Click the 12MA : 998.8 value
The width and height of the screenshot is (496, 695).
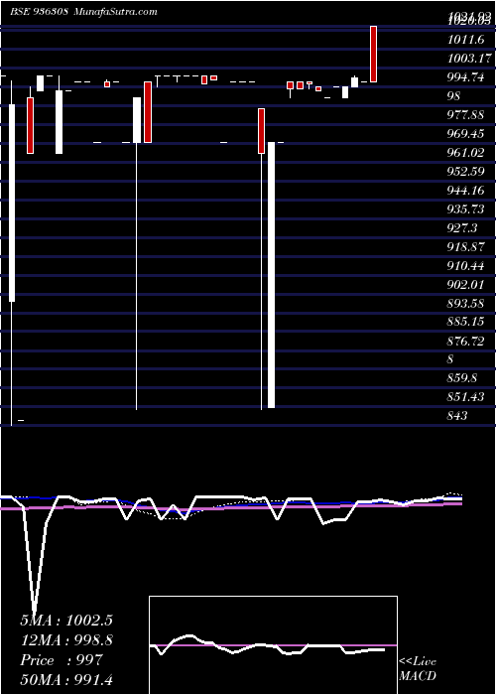tap(66, 640)
